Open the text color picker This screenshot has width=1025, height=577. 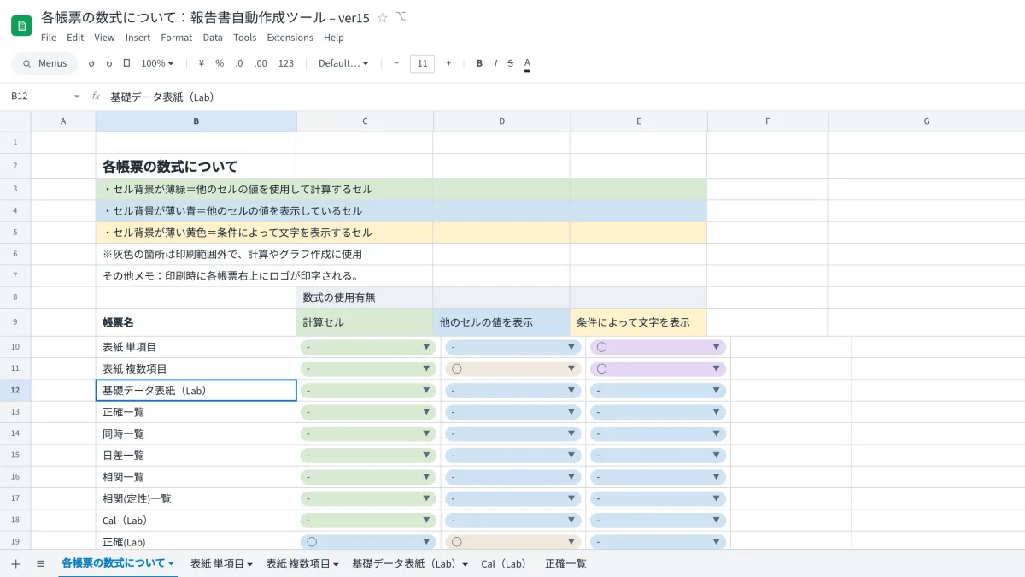(527, 63)
